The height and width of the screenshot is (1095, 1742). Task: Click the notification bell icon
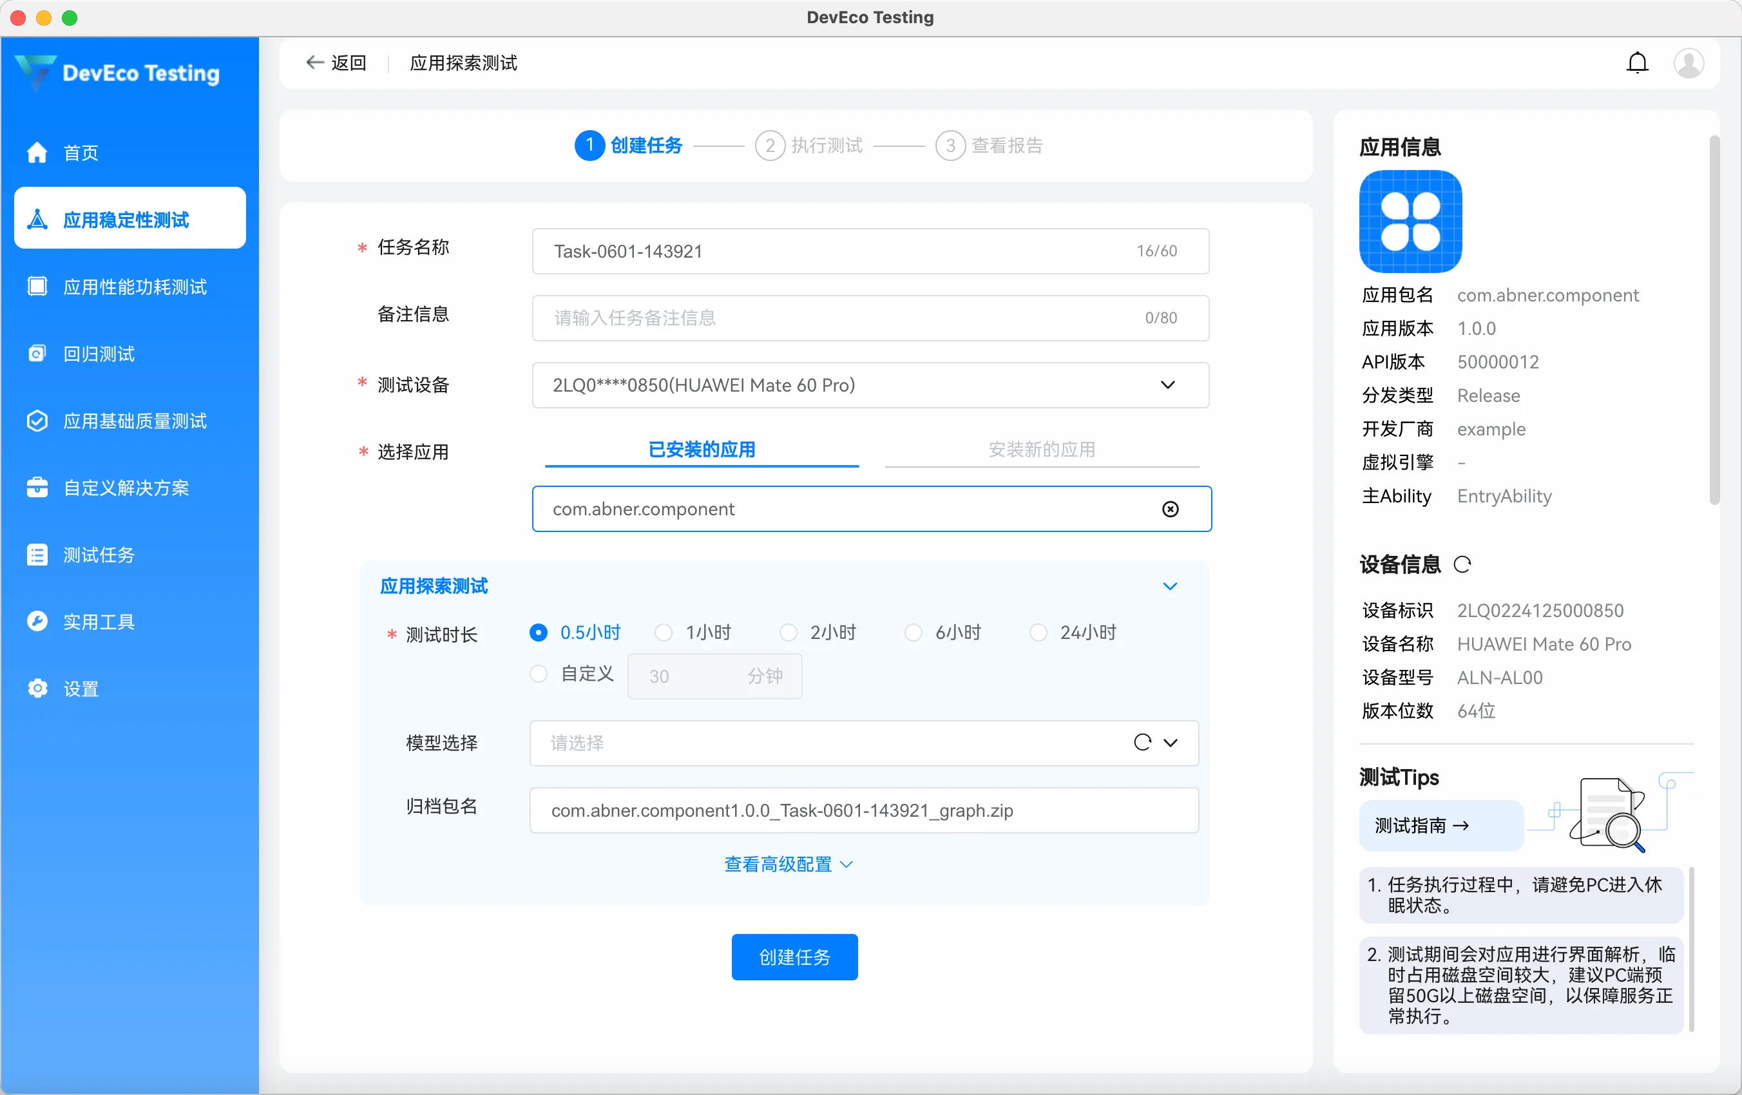click(x=1637, y=63)
